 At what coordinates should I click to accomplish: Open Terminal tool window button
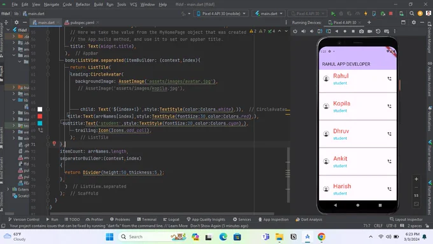point(146,219)
